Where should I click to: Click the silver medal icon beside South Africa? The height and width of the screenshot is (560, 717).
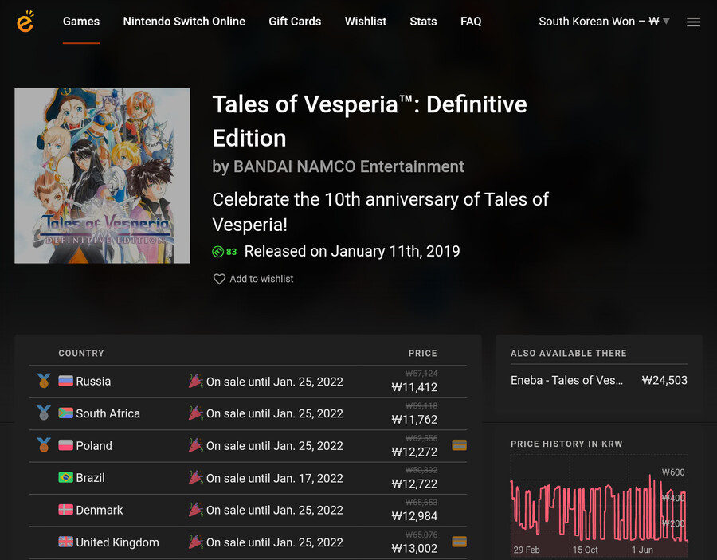(44, 413)
